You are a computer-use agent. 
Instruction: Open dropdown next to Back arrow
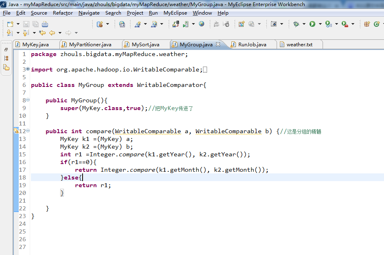click(60, 33)
